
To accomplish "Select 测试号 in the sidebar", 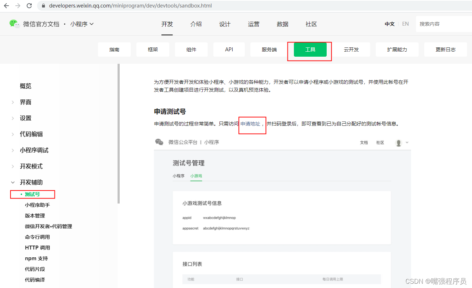I will point(32,194).
